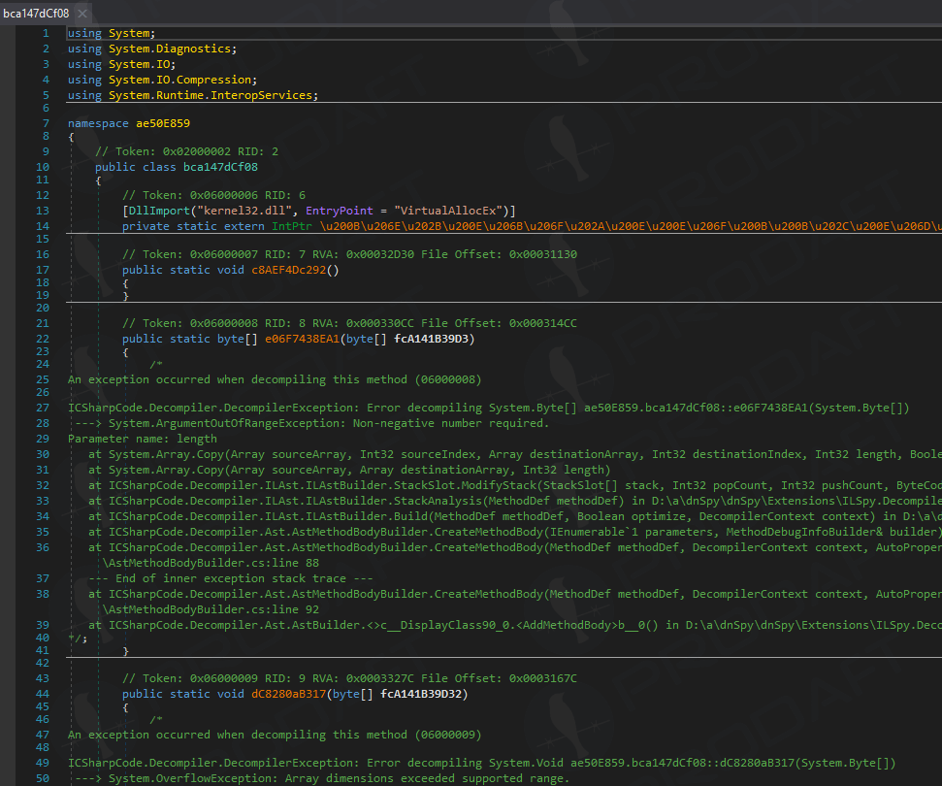Image resolution: width=942 pixels, height=786 pixels.
Task: Click the EntryPoint property name
Action: [340, 211]
